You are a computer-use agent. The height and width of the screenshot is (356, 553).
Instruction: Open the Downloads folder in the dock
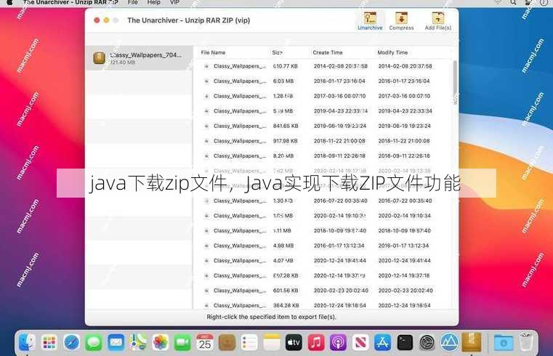point(504,342)
